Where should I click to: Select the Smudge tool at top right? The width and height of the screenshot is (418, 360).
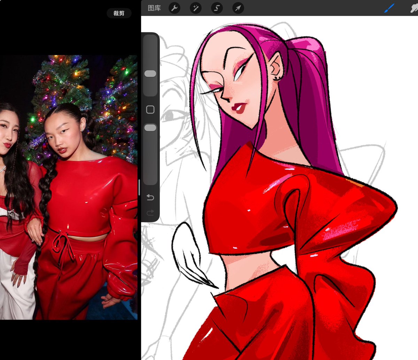click(x=414, y=8)
